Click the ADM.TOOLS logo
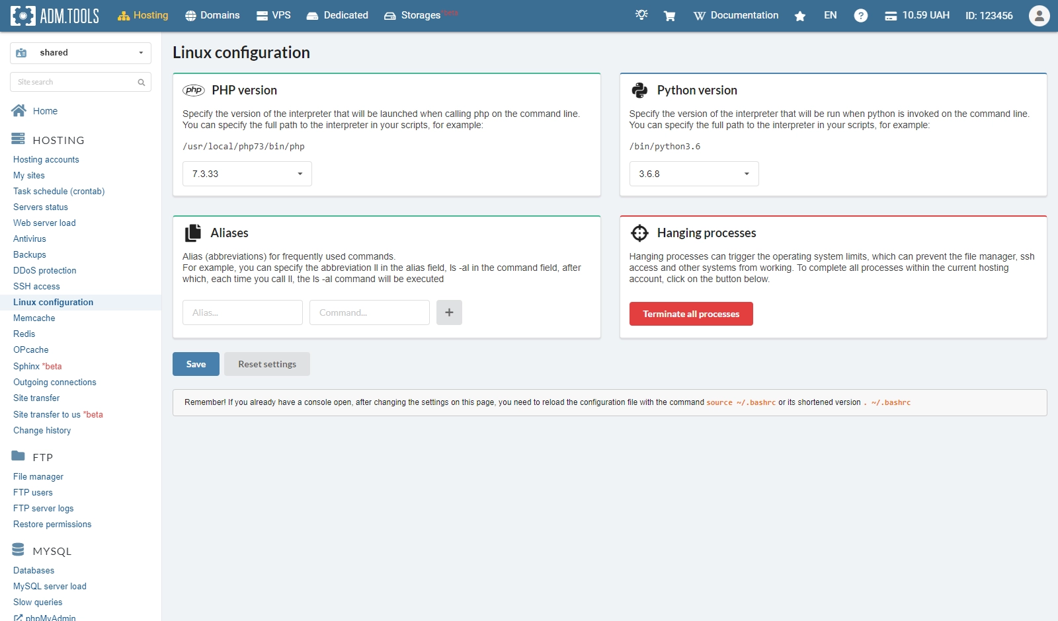Screen dimensions: 1058x621 pos(55,16)
